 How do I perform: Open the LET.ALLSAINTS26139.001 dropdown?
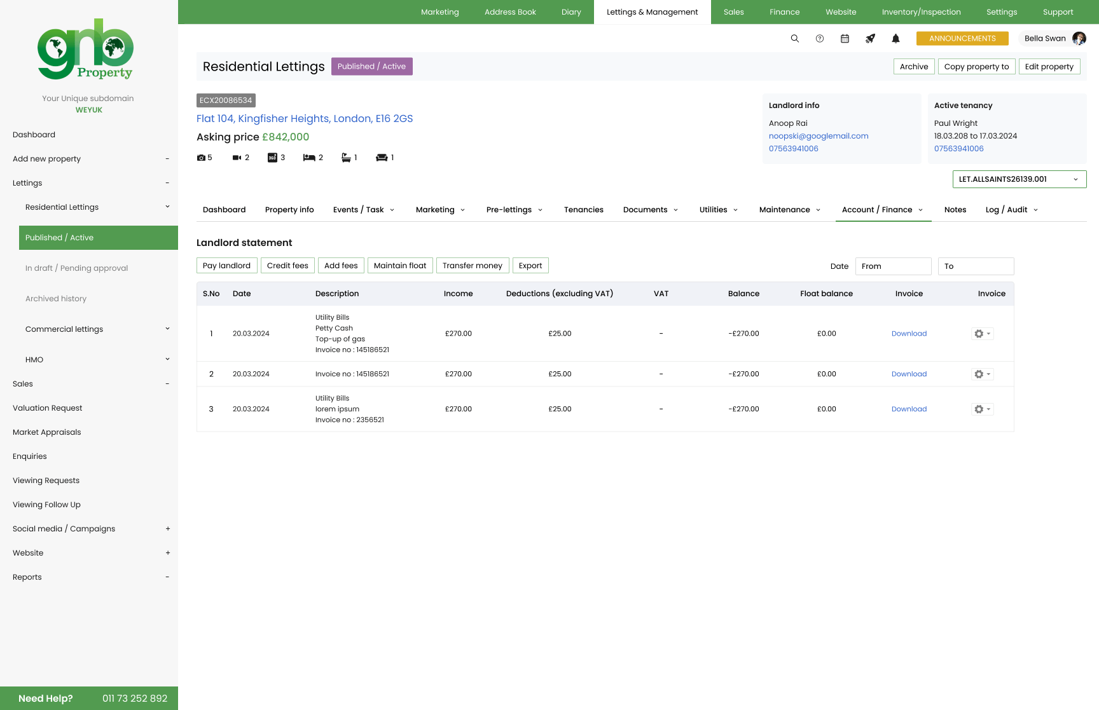1019,179
